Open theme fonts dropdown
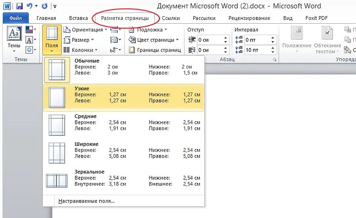Screen dimensions: 356x218 (31, 40)
